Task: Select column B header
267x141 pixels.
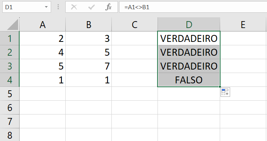Action: click(88, 25)
